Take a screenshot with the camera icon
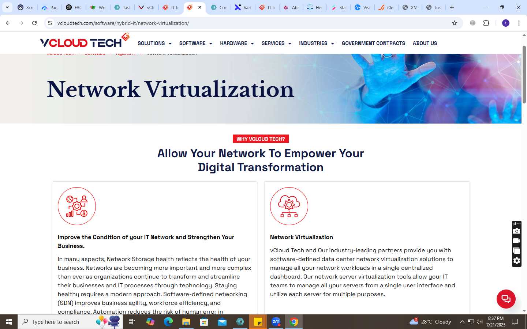 tap(516, 231)
